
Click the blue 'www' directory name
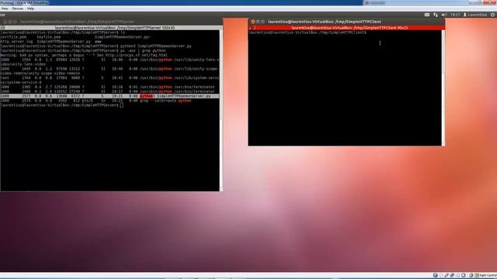coord(98,41)
